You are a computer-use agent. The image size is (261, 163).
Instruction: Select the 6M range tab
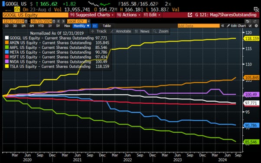[x=32, y=26]
